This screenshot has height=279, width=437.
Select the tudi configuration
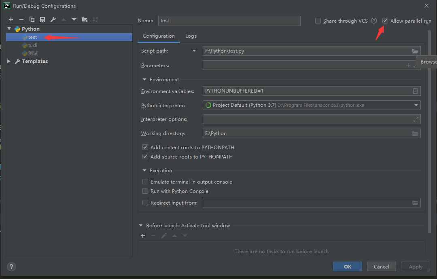tap(32, 45)
